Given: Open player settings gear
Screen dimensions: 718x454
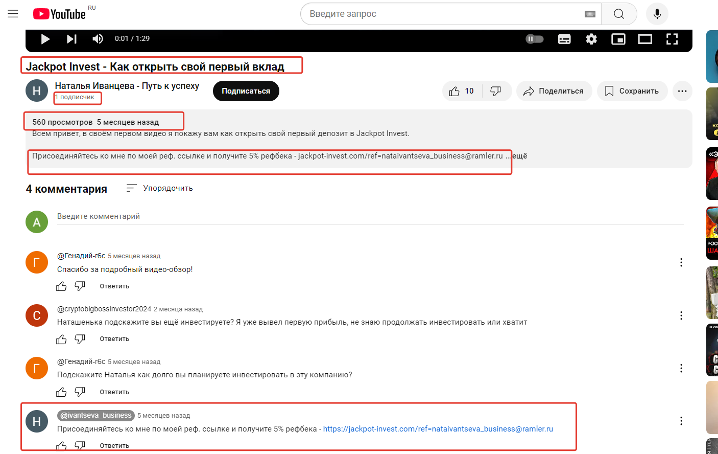Looking at the screenshot, I should [591, 39].
